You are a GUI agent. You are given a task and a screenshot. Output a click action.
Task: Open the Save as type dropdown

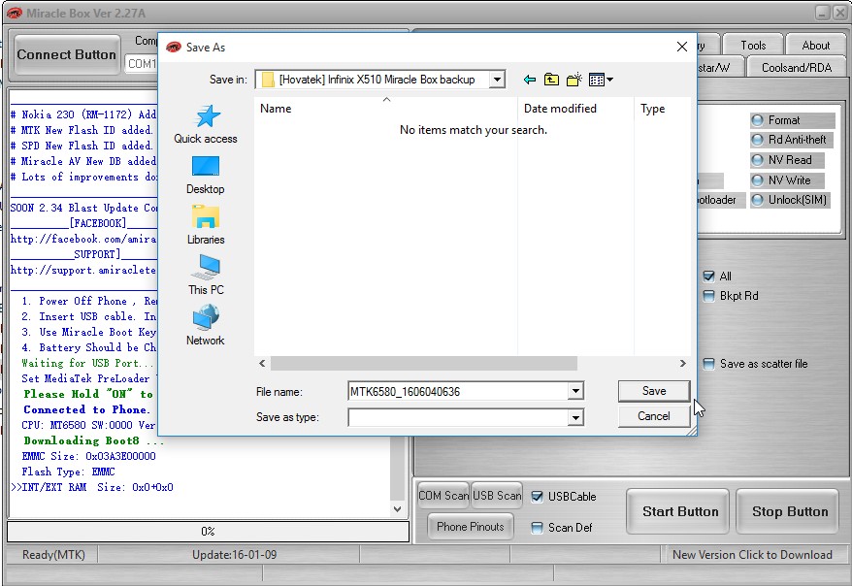click(575, 417)
